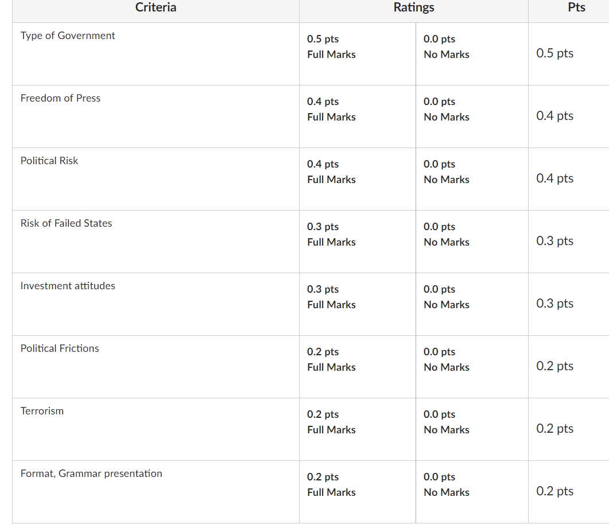Screen dimensions: 609x524
Task: Choose Full Marks for Political Risk
Action: pyautogui.click(x=358, y=179)
